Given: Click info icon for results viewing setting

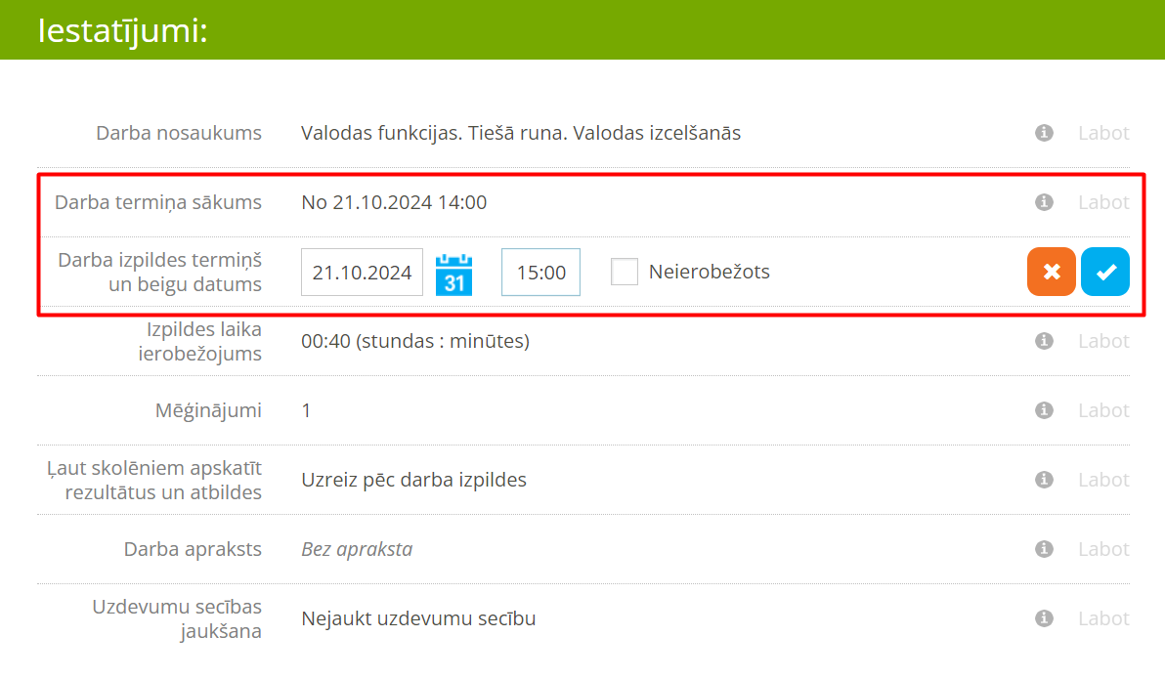Looking at the screenshot, I should coord(1044,480).
